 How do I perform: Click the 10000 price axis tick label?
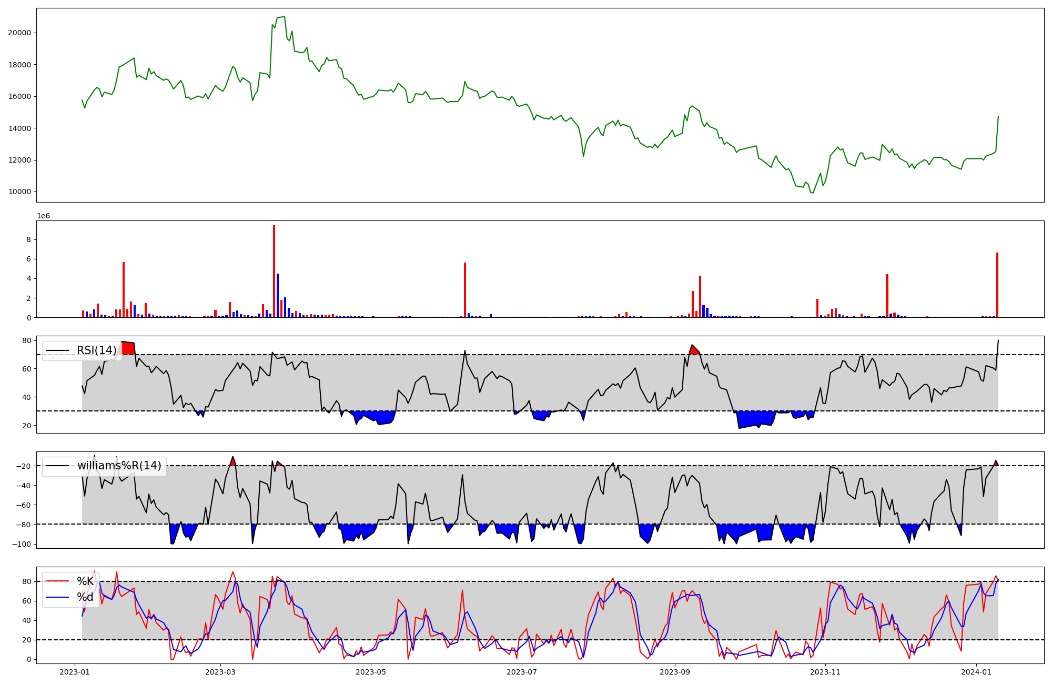19,192
